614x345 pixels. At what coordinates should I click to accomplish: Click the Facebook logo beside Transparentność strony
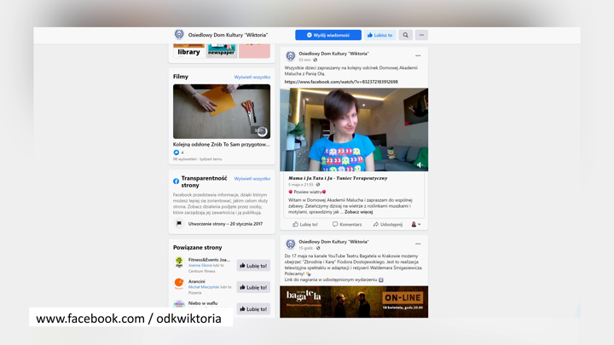pos(177,181)
